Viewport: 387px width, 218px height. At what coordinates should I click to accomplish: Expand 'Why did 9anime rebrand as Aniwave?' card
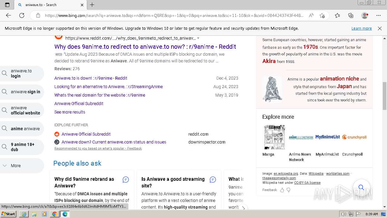tap(84, 182)
